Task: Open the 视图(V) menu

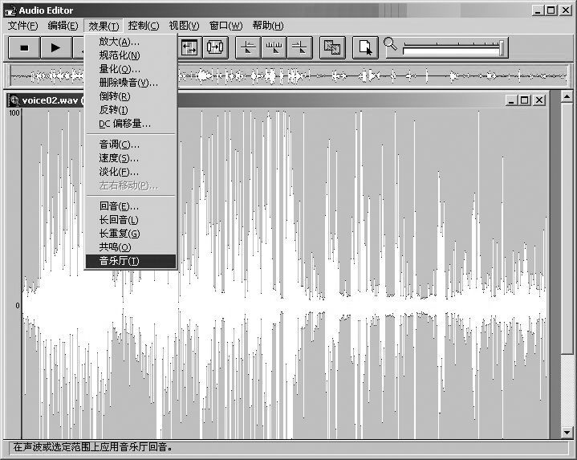Action: tap(184, 26)
